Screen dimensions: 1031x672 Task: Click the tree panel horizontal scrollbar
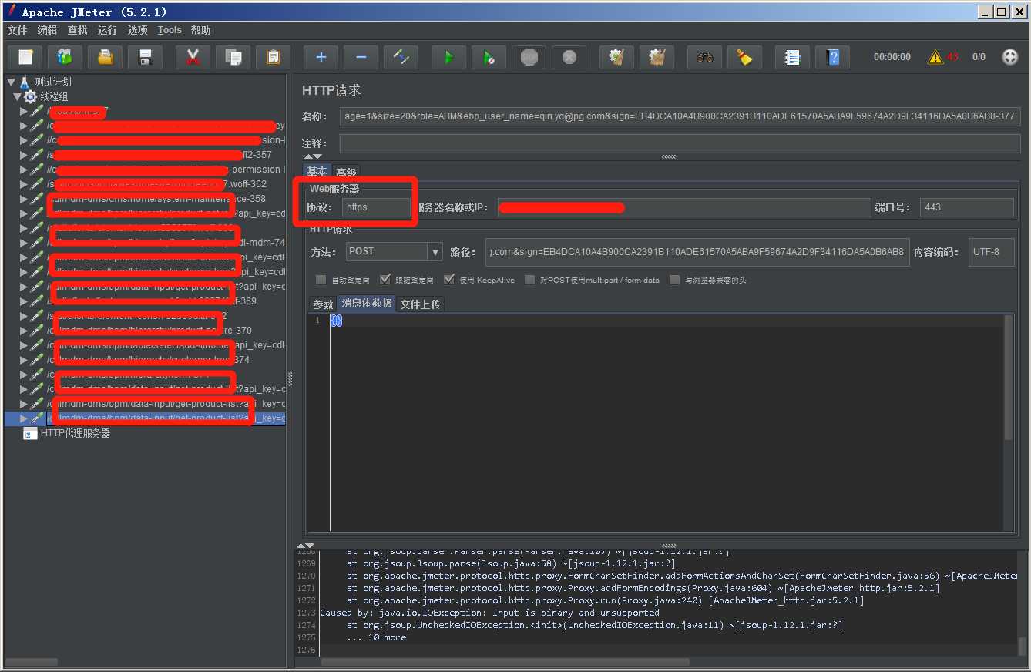pos(31,662)
